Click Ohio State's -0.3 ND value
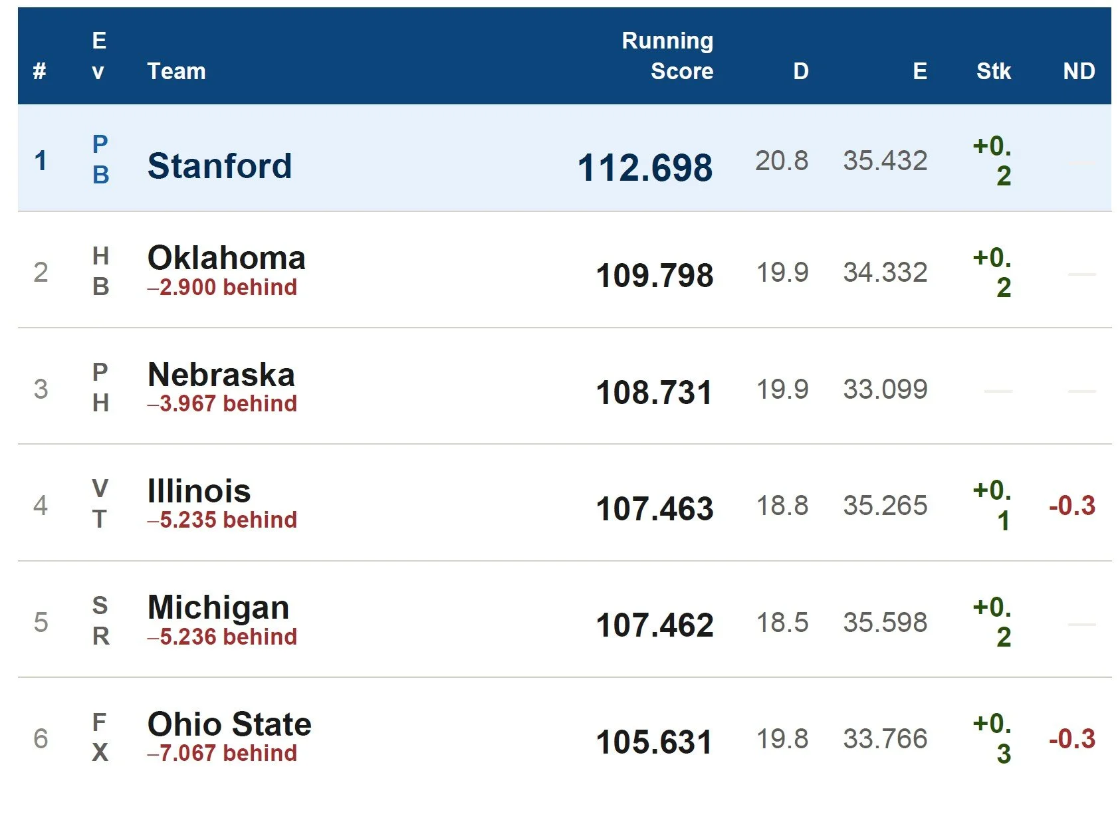The height and width of the screenshot is (834, 1118). tap(1071, 739)
